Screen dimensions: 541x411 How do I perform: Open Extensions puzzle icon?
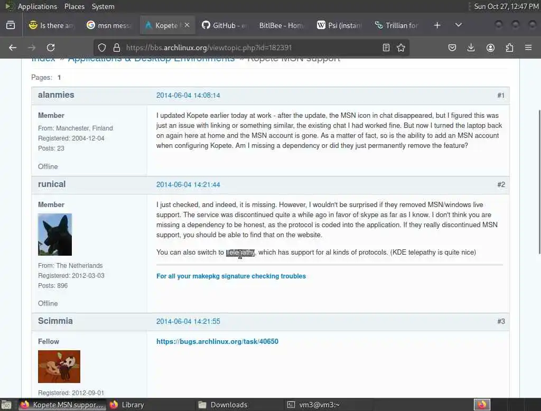click(509, 48)
